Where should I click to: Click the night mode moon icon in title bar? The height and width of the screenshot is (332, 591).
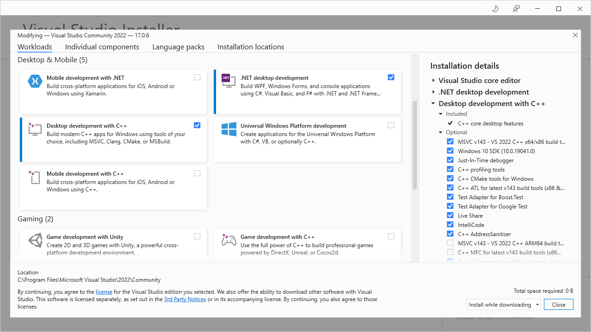pos(495,9)
